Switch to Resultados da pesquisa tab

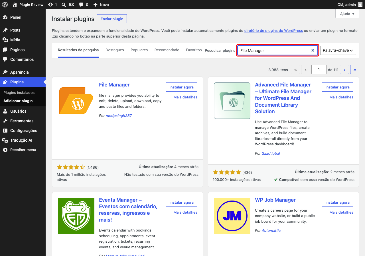click(78, 50)
